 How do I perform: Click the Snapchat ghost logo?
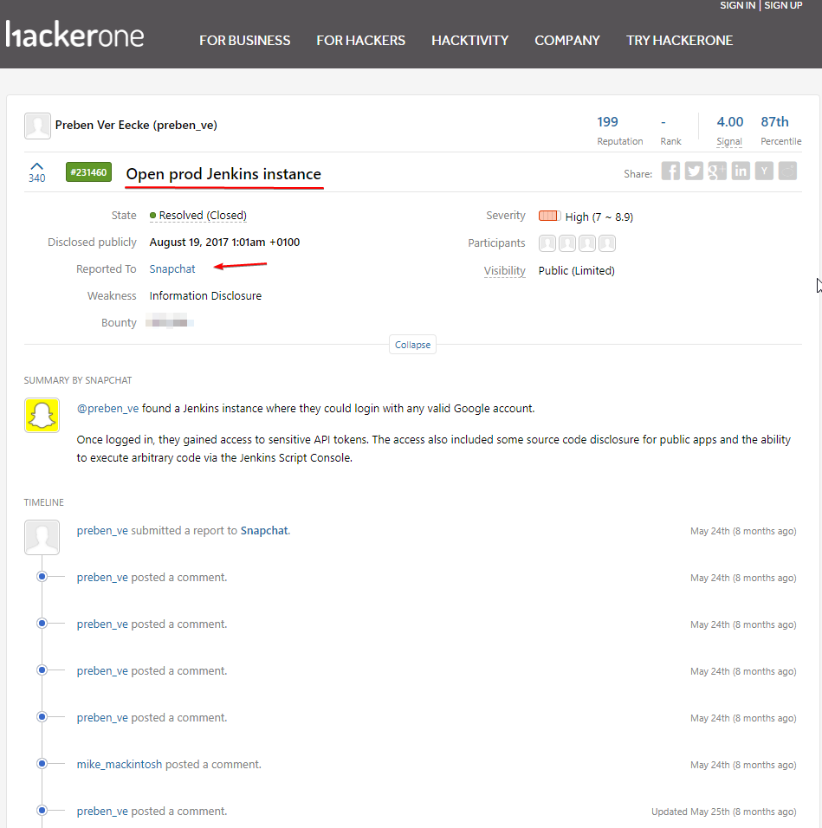click(42, 415)
